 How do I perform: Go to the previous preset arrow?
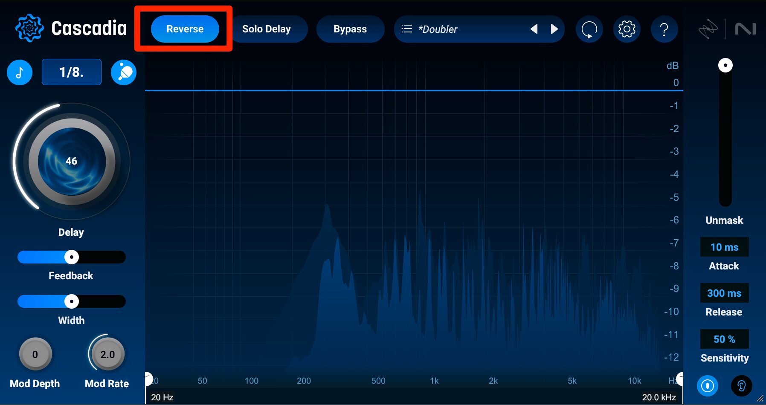[534, 29]
